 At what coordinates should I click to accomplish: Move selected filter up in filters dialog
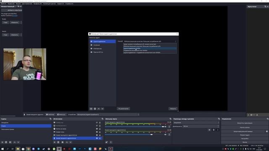coord(99,109)
